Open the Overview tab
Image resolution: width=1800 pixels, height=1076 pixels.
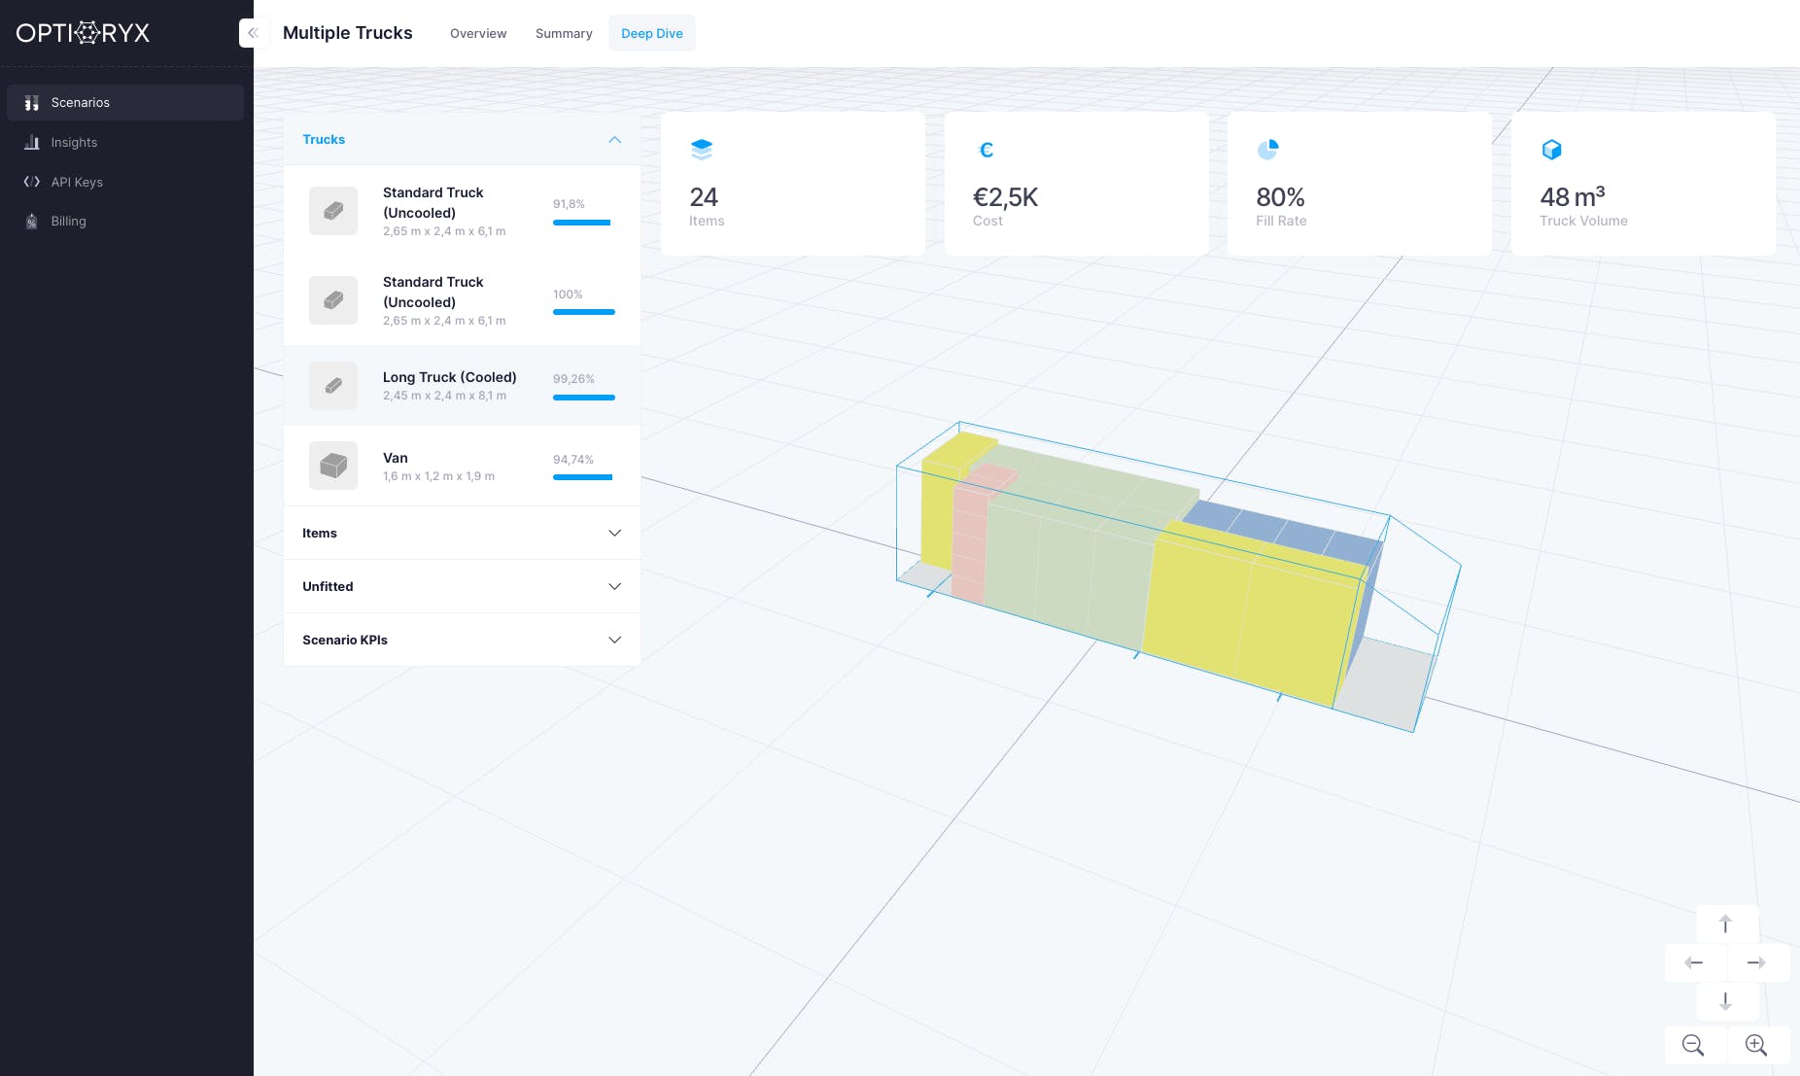click(478, 33)
